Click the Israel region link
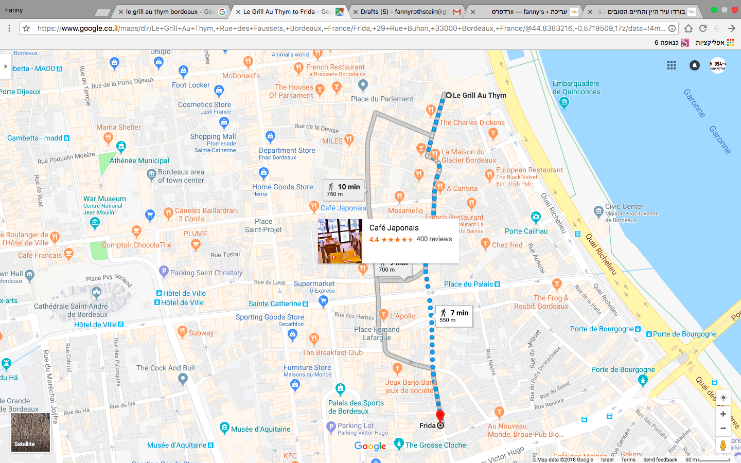 pos(607,459)
